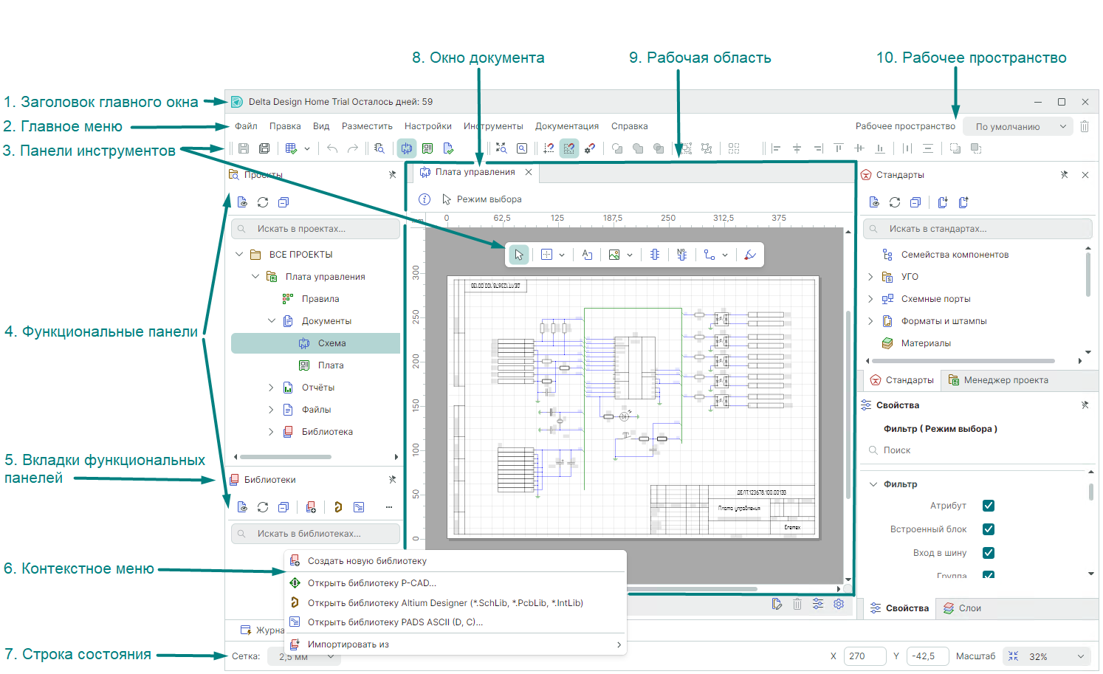The width and height of the screenshot is (1103, 674).
Task: Focus the Искать в проектах search field
Action: 316,229
